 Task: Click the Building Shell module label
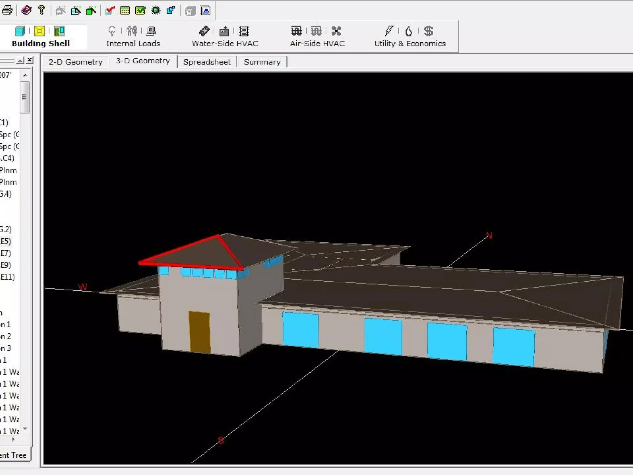coord(41,44)
